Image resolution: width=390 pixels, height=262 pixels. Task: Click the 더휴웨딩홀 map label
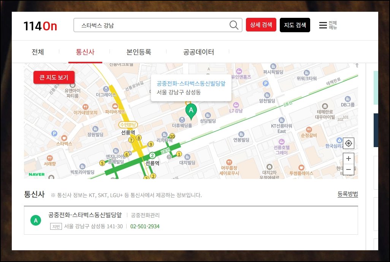click(x=182, y=126)
